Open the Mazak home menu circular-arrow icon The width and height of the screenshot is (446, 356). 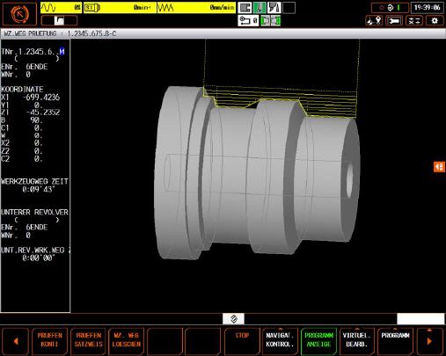click(19, 14)
